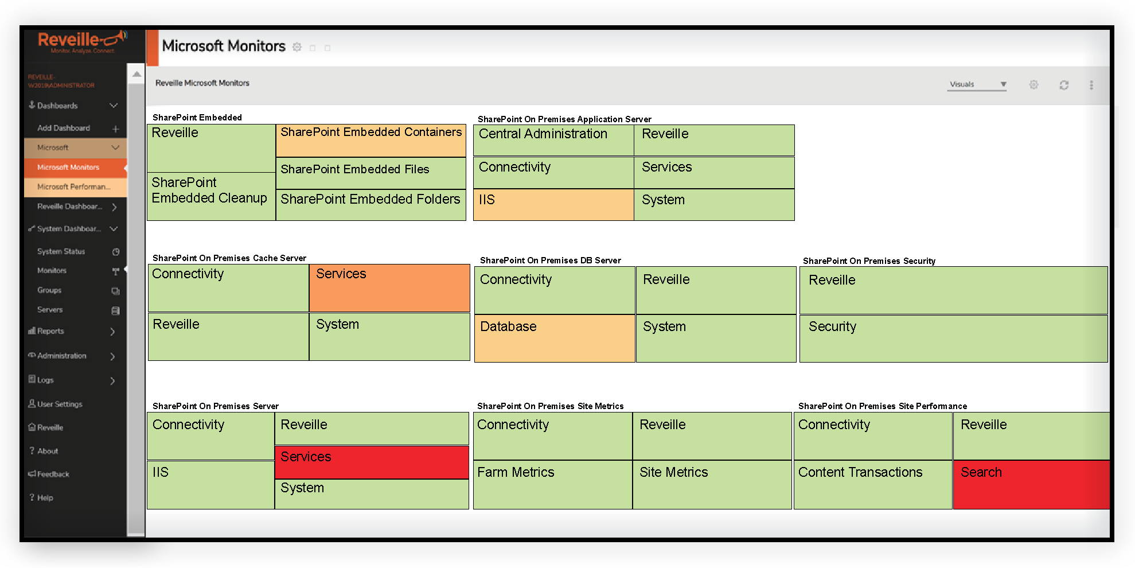Refresh the dashboard with the refresh icon

[1064, 85]
